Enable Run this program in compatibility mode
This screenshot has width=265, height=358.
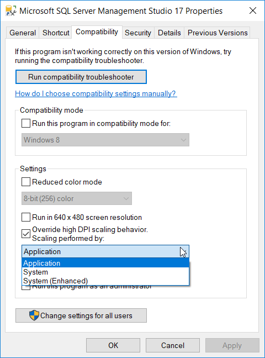pos(26,123)
